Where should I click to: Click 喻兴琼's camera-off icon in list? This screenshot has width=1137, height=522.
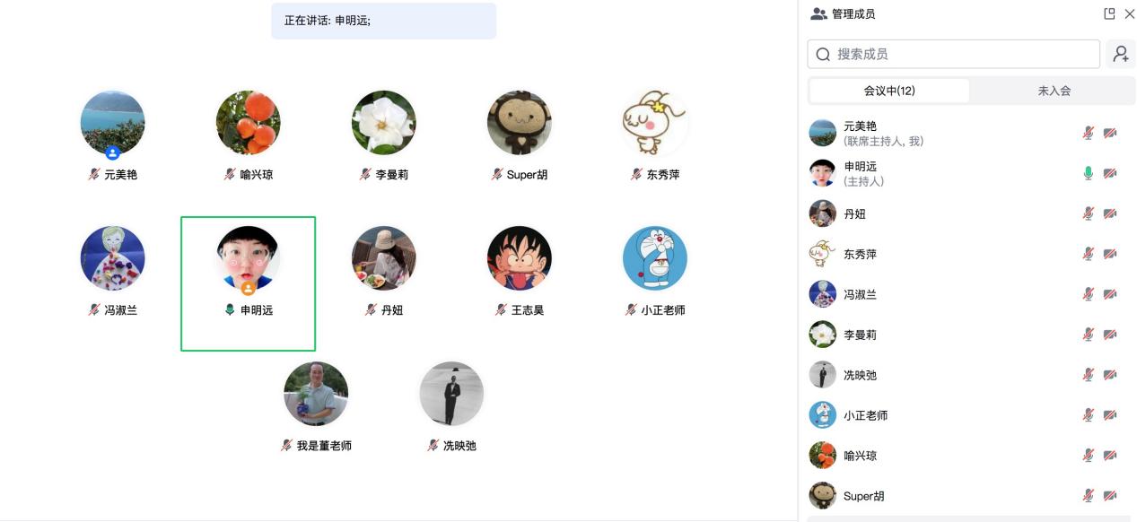click(1110, 456)
